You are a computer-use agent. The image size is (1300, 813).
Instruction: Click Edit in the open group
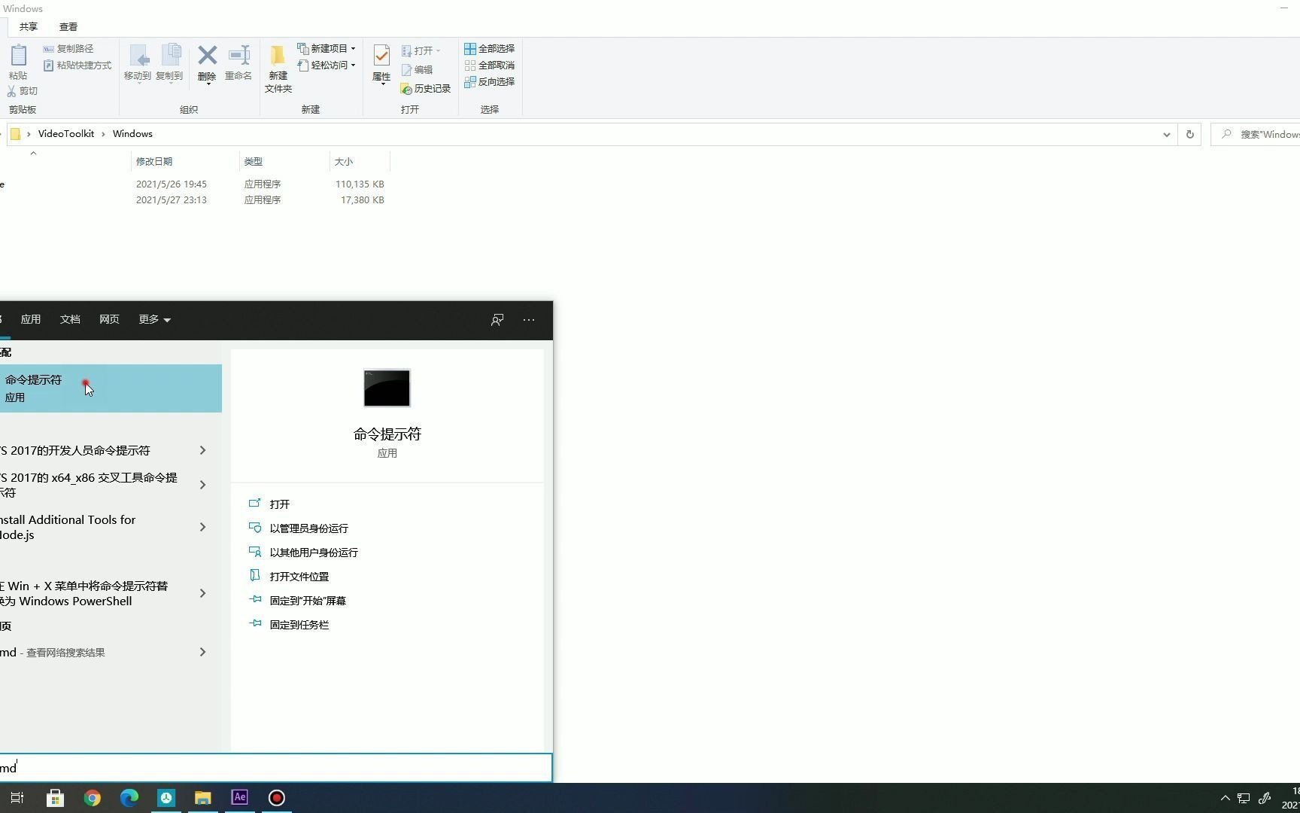pos(418,69)
